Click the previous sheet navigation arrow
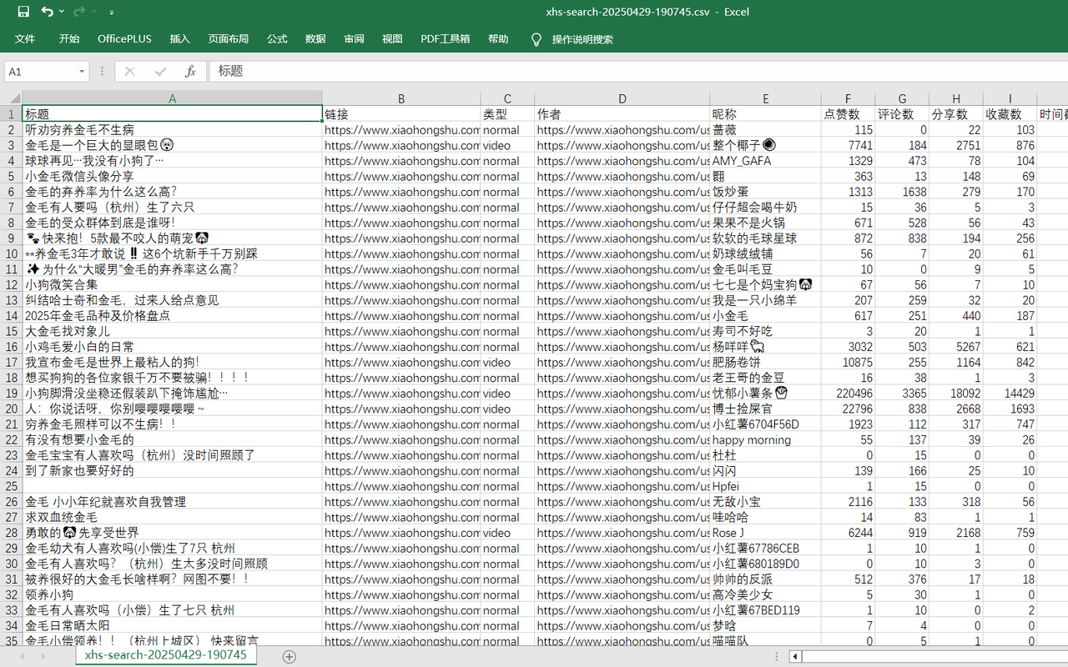This screenshot has width=1068, height=667. (x=23, y=656)
